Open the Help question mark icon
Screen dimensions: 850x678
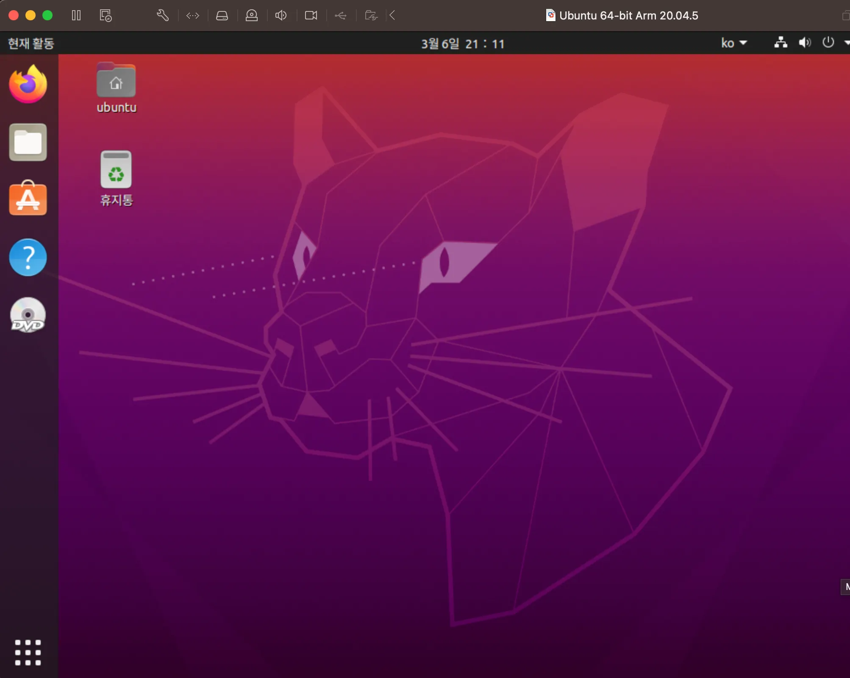click(28, 257)
